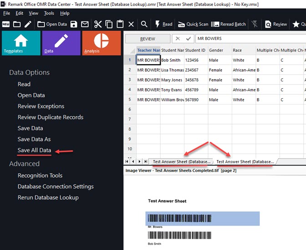
Task: Open the purple Data tile
Action: point(61,43)
